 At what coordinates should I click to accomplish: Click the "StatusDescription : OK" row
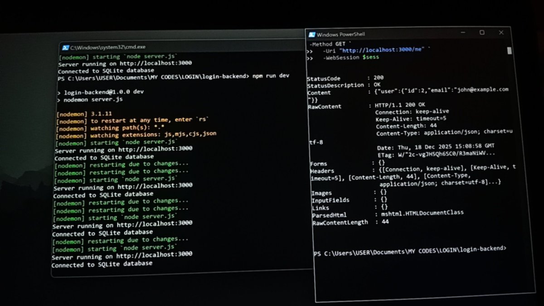pyautogui.click(x=344, y=85)
